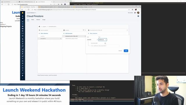Click the home icon in Firestore breadcrumb
Viewport: 186px width, 105px height.
click(x=40, y=27)
